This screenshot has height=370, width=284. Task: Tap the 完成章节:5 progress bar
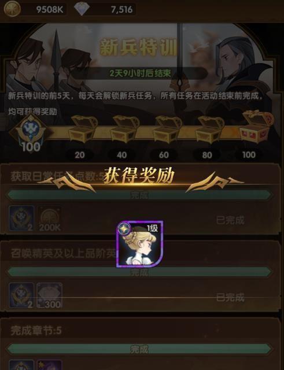point(139,349)
